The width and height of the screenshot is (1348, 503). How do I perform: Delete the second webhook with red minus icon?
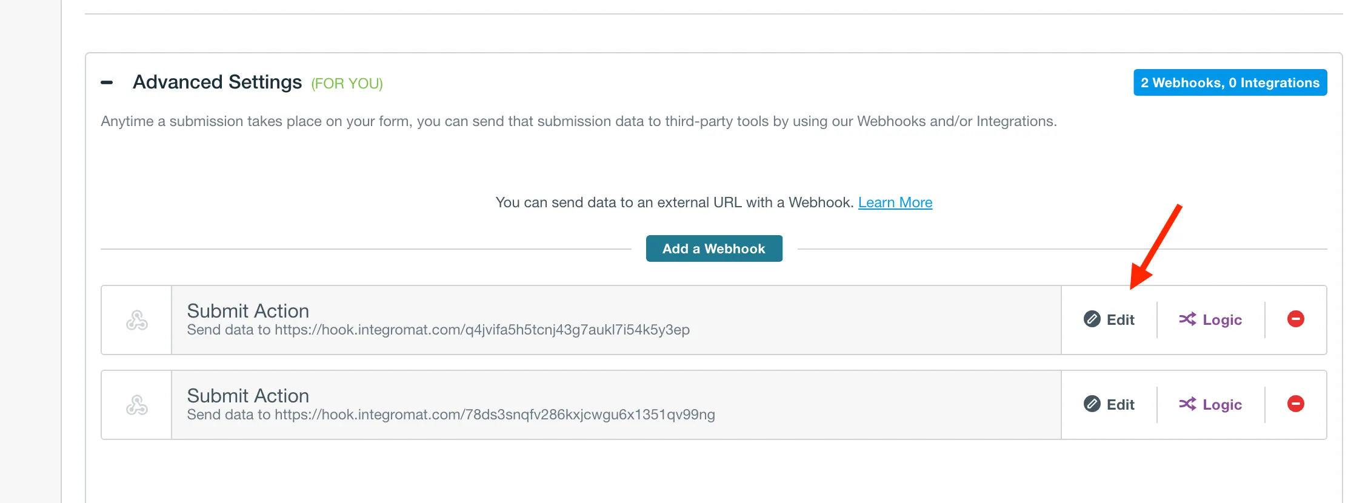pos(1295,404)
